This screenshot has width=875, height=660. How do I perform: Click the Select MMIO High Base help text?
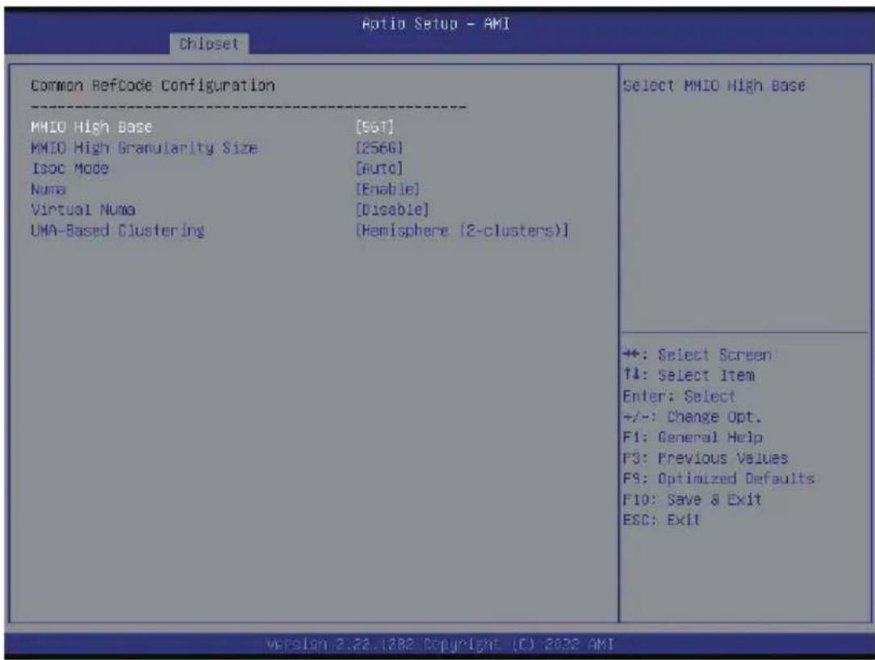pos(714,86)
